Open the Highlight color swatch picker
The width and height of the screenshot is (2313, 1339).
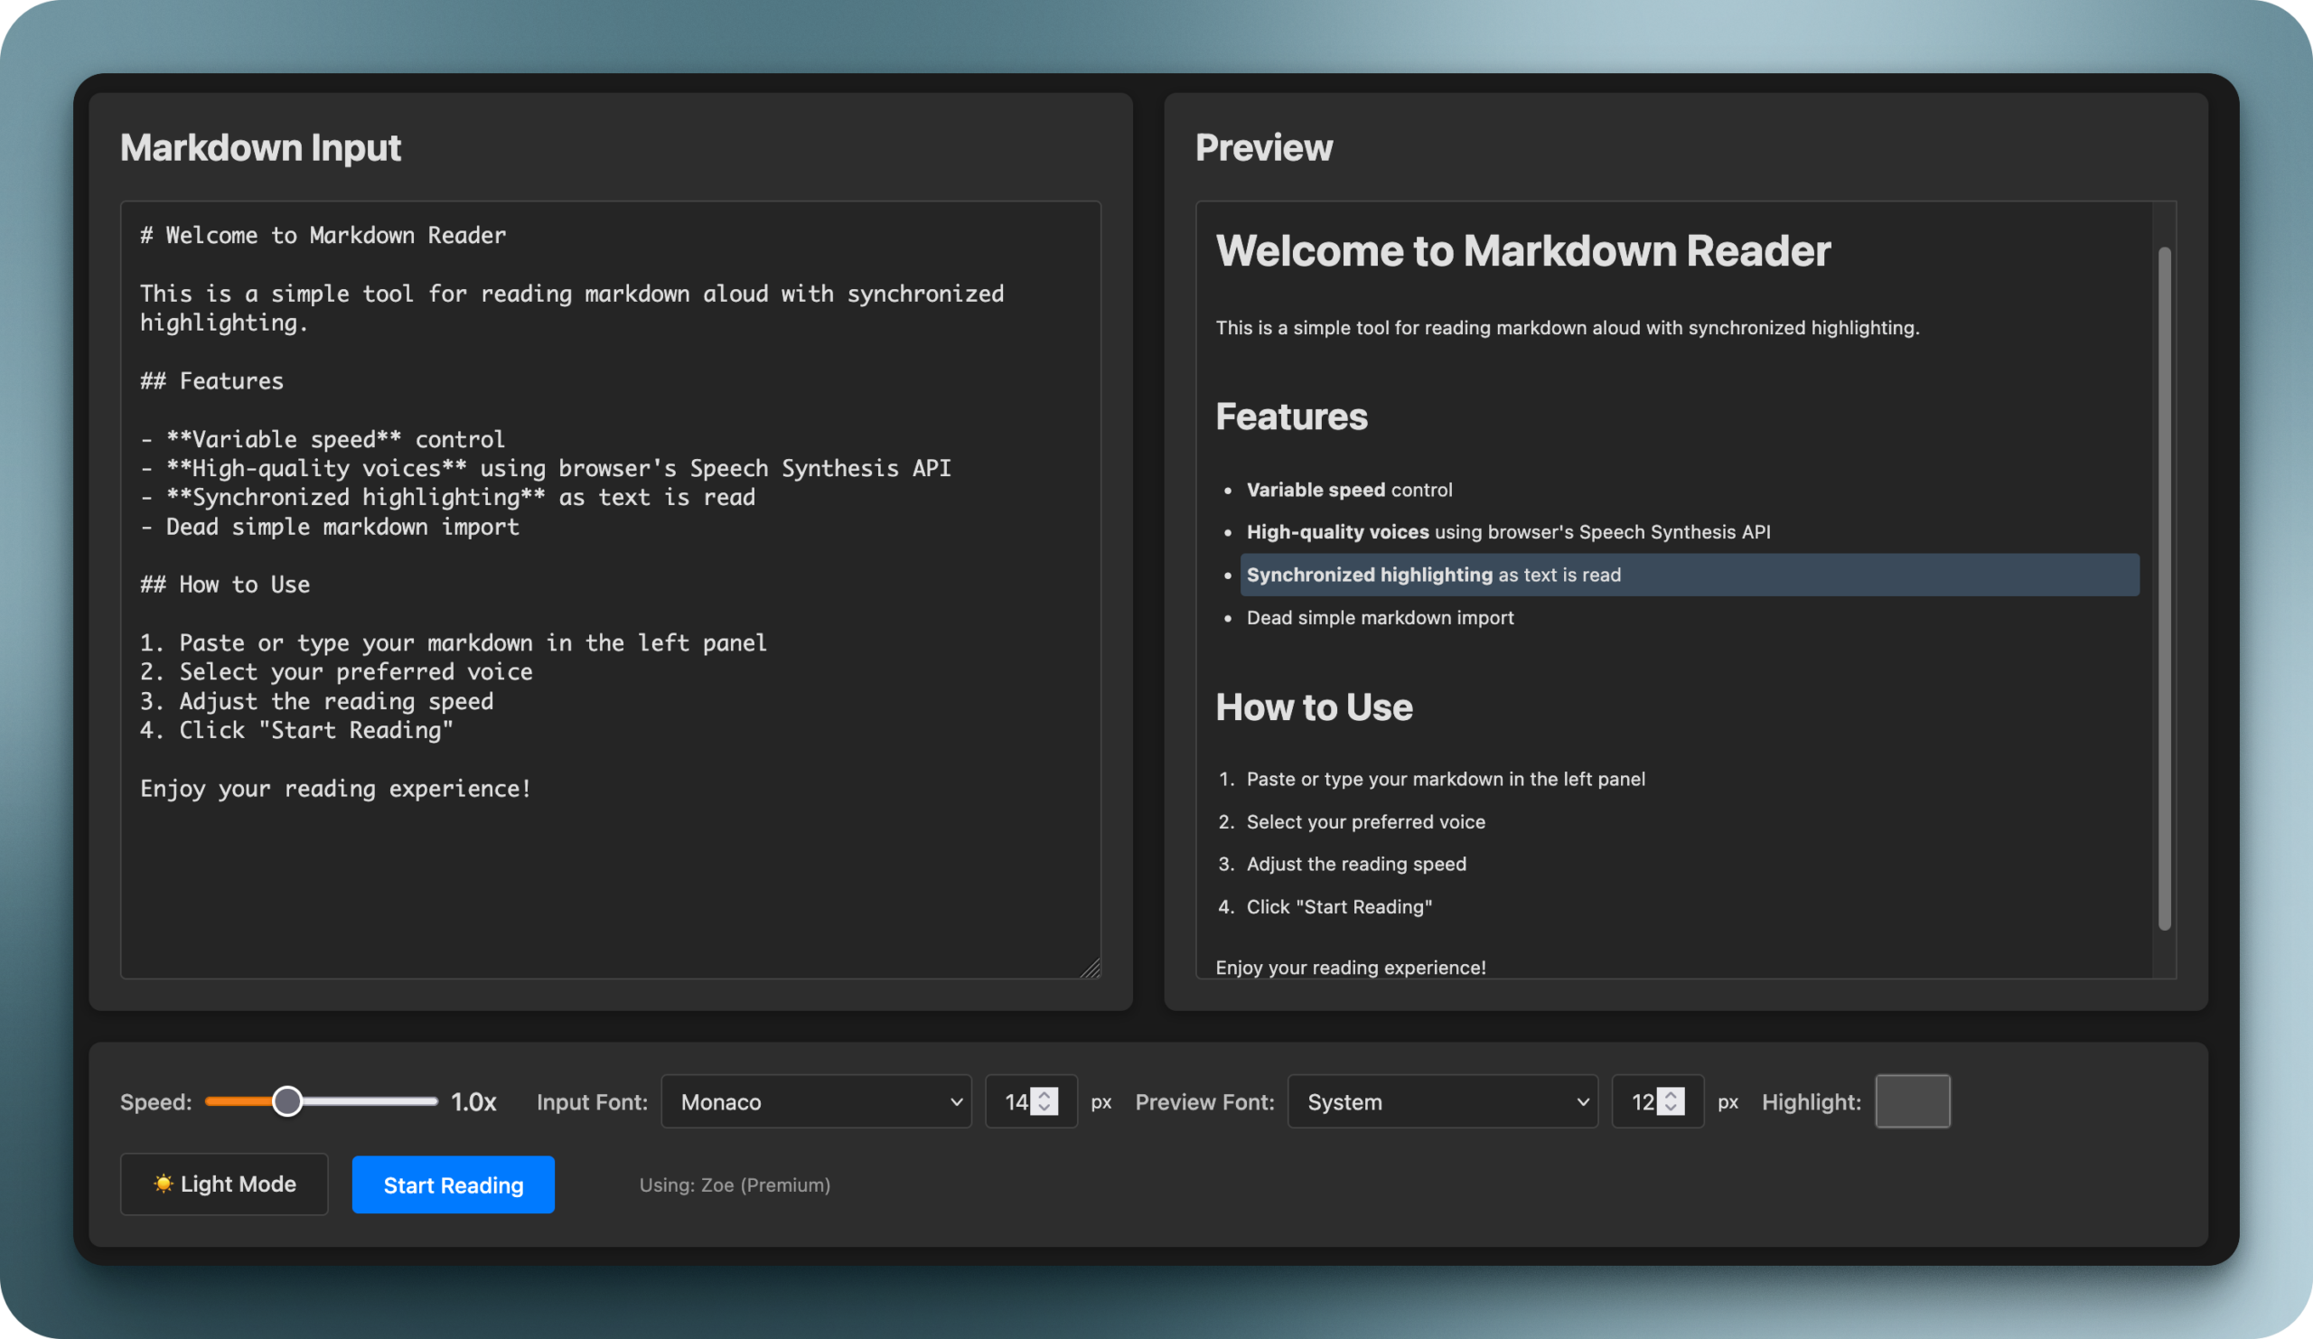tap(1913, 1101)
